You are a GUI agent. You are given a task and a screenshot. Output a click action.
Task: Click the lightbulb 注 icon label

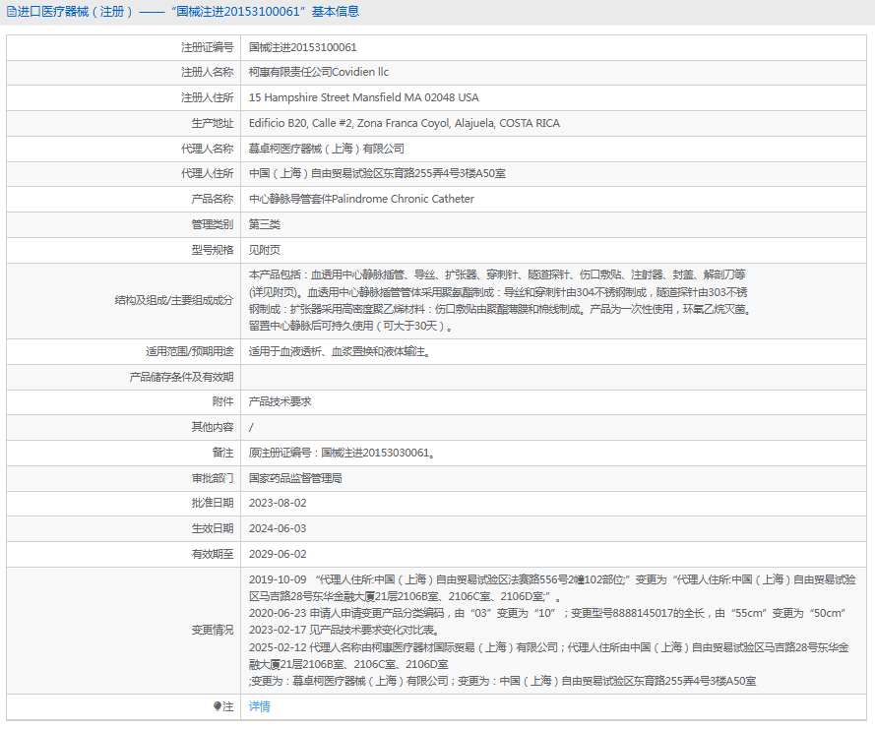(223, 706)
